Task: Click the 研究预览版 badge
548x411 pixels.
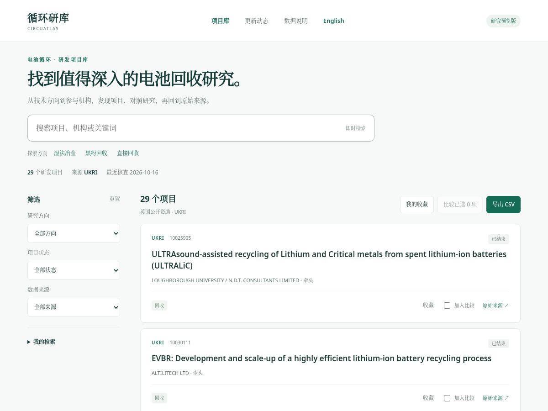Action: coord(503,21)
